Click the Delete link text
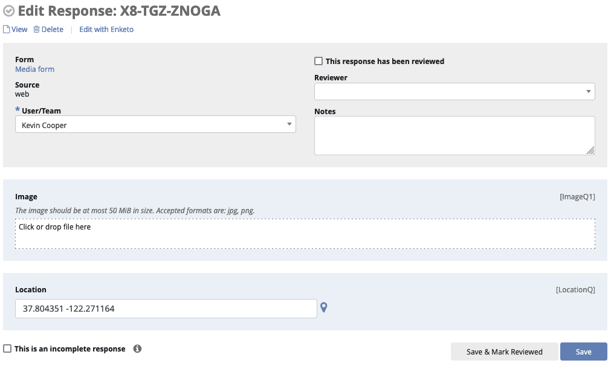This screenshot has height=366, width=611. tap(52, 29)
